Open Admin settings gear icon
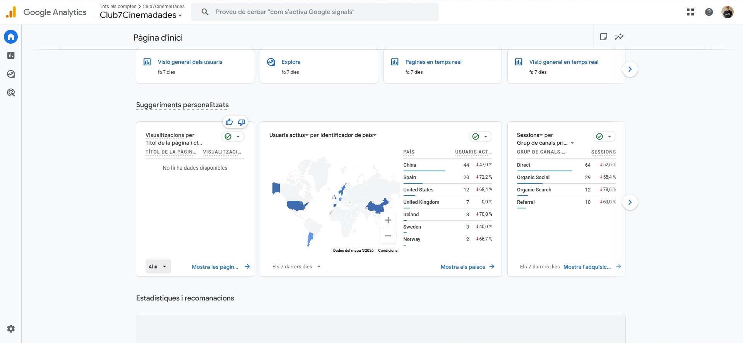The height and width of the screenshot is (343, 743). click(x=11, y=329)
